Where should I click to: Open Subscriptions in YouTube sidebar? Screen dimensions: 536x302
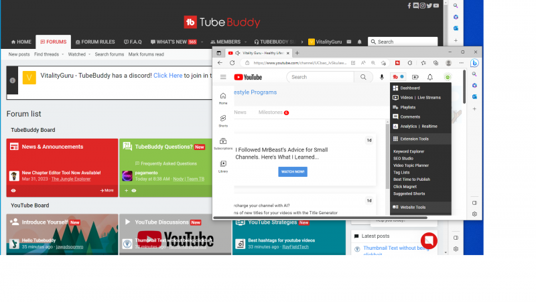pos(223,143)
